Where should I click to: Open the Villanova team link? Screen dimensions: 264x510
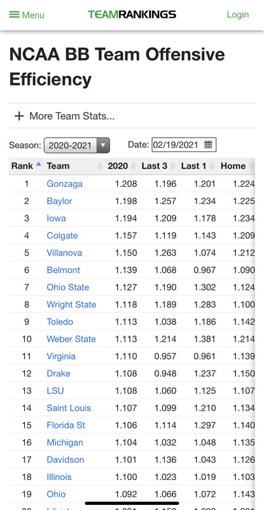click(x=64, y=252)
